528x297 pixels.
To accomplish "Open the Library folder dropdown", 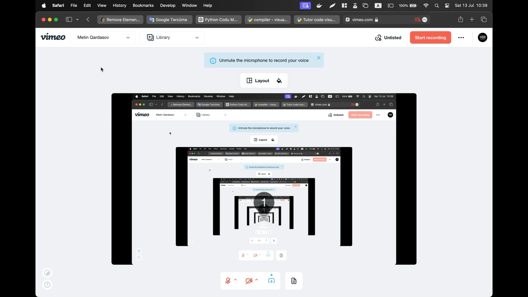I will click(x=172, y=37).
